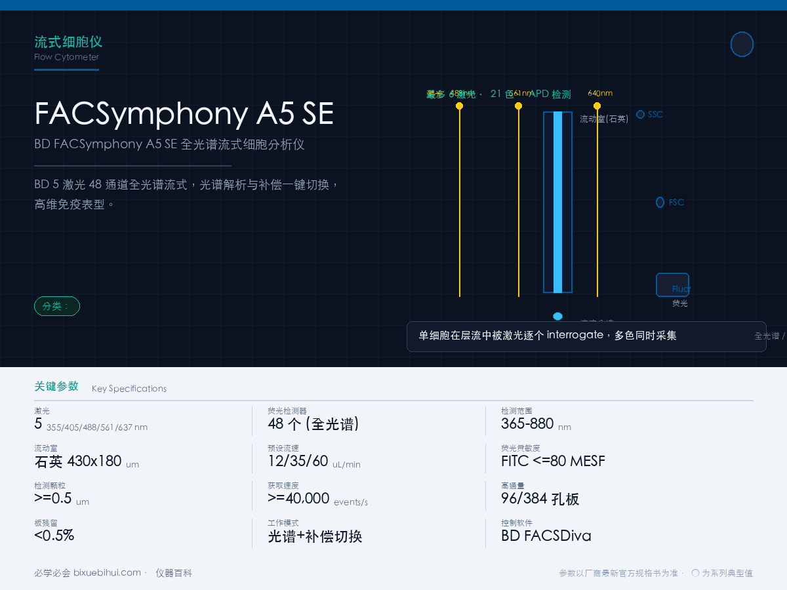Click the 参数以厂商最新官方规格书为准 footer note
The width and height of the screenshot is (787, 590).
click(618, 573)
